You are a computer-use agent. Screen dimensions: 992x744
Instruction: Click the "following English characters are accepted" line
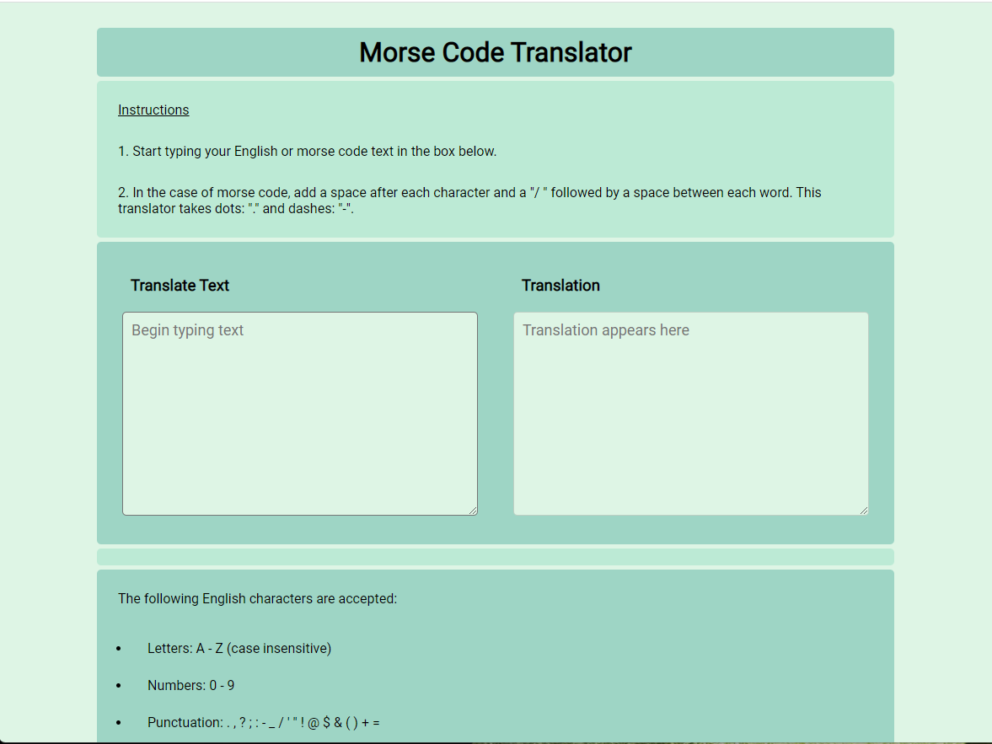257,599
